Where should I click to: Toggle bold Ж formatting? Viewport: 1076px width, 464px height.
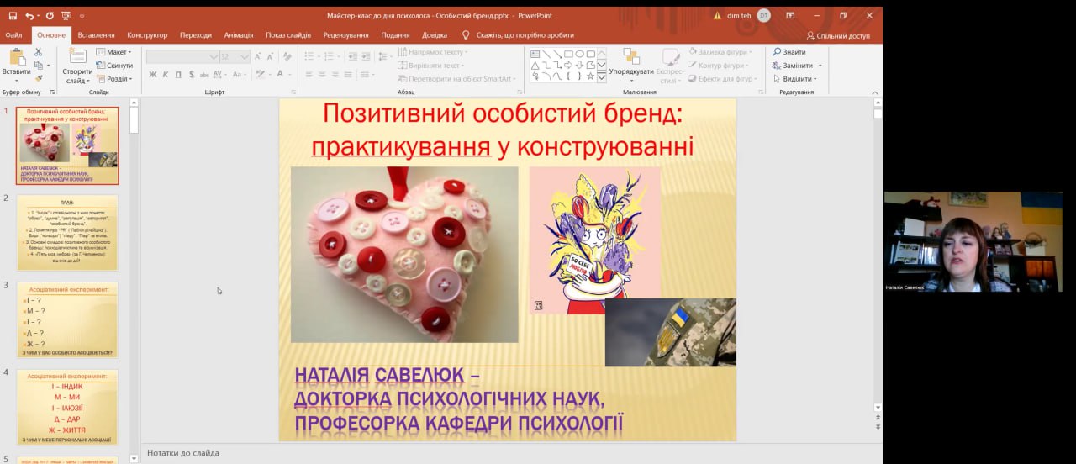click(153, 75)
